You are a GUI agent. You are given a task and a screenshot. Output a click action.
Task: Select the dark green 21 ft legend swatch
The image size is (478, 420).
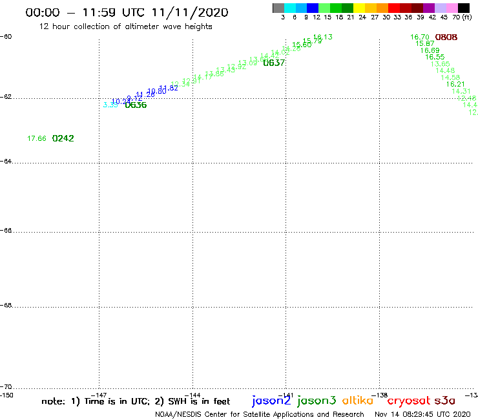coord(348,8)
